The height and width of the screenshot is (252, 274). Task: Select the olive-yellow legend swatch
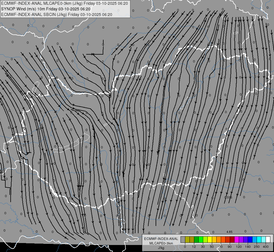click(188, 239)
